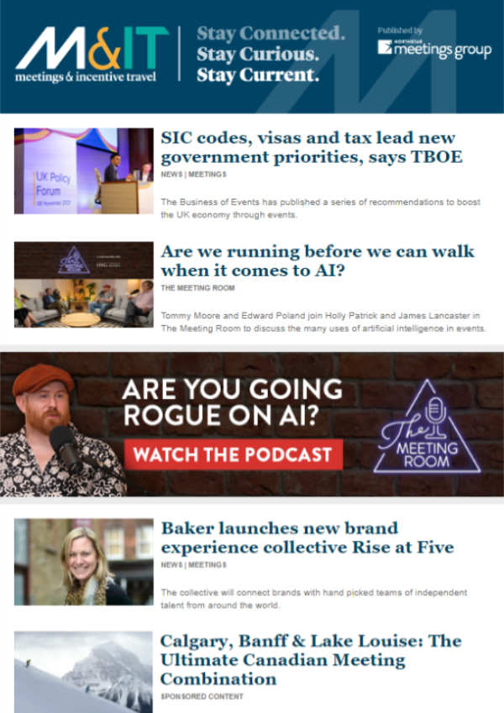The image size is (504, 713).
Task: Click the snowy mountain thumbnail image
Action: click(84, 672)
